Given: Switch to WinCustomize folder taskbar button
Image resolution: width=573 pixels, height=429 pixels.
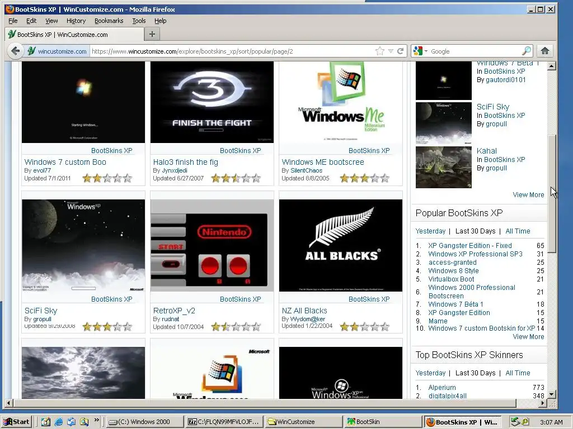Looking at the screenshot, I should tap(304, 422).
